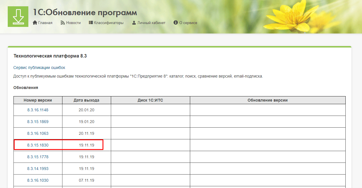Image resolution: width=362 pixels, height=188 pixels.
Task: Click the date 07.11.19
Action: (86, 180)
